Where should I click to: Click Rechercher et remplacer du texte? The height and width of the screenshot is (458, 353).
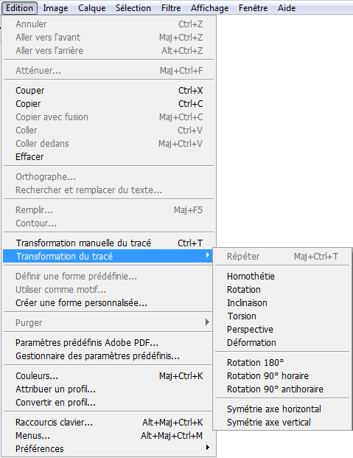click(108, 190)
